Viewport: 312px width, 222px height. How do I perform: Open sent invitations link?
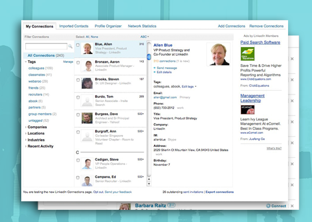(193, 192)
